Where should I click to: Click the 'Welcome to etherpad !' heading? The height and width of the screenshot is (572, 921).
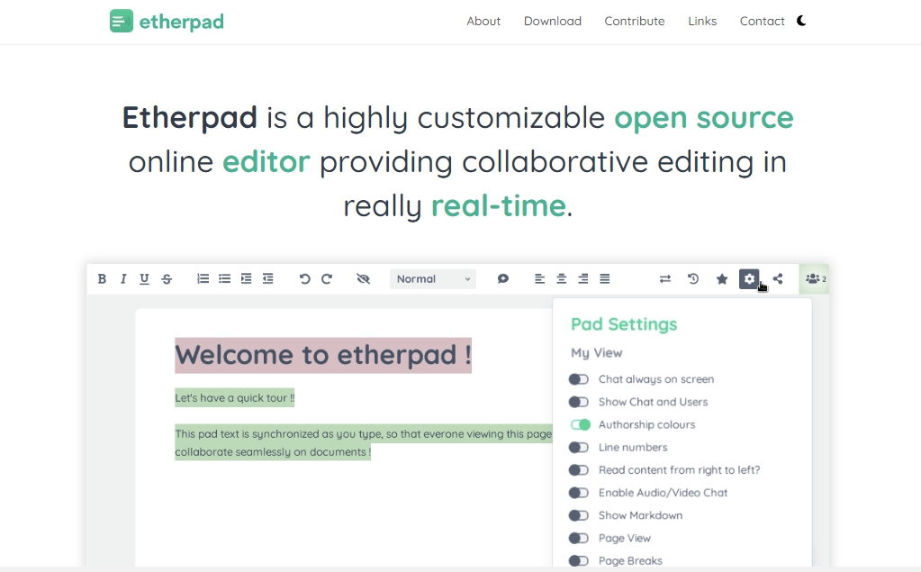(323, 355)
